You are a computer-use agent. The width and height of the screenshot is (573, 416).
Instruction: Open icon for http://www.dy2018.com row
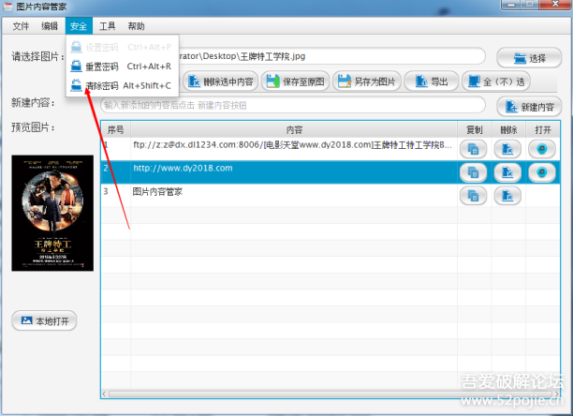(x=542, y=172)
